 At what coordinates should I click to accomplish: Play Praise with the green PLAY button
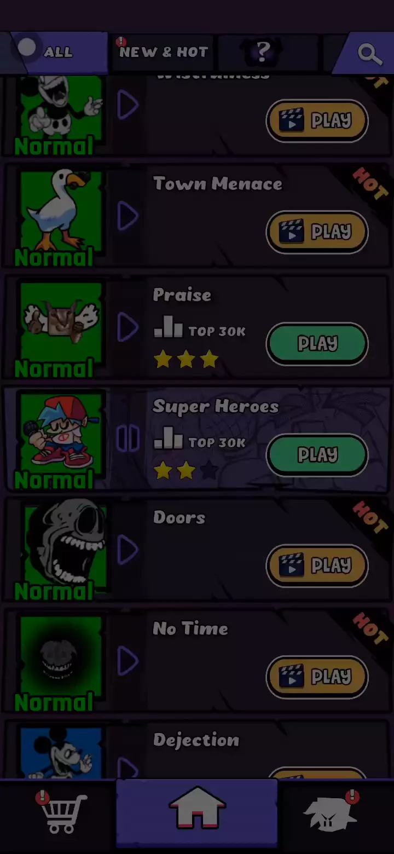coord(317,343)
